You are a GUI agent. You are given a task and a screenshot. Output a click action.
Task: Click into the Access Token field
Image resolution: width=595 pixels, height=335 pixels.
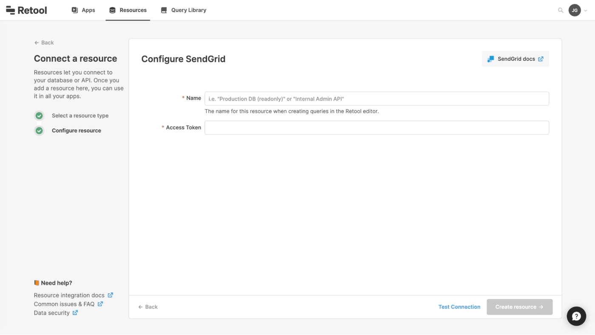377,128
